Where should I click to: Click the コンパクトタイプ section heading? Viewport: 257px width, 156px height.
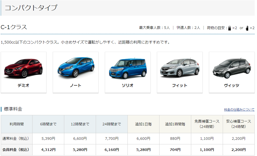pos(31,8)
